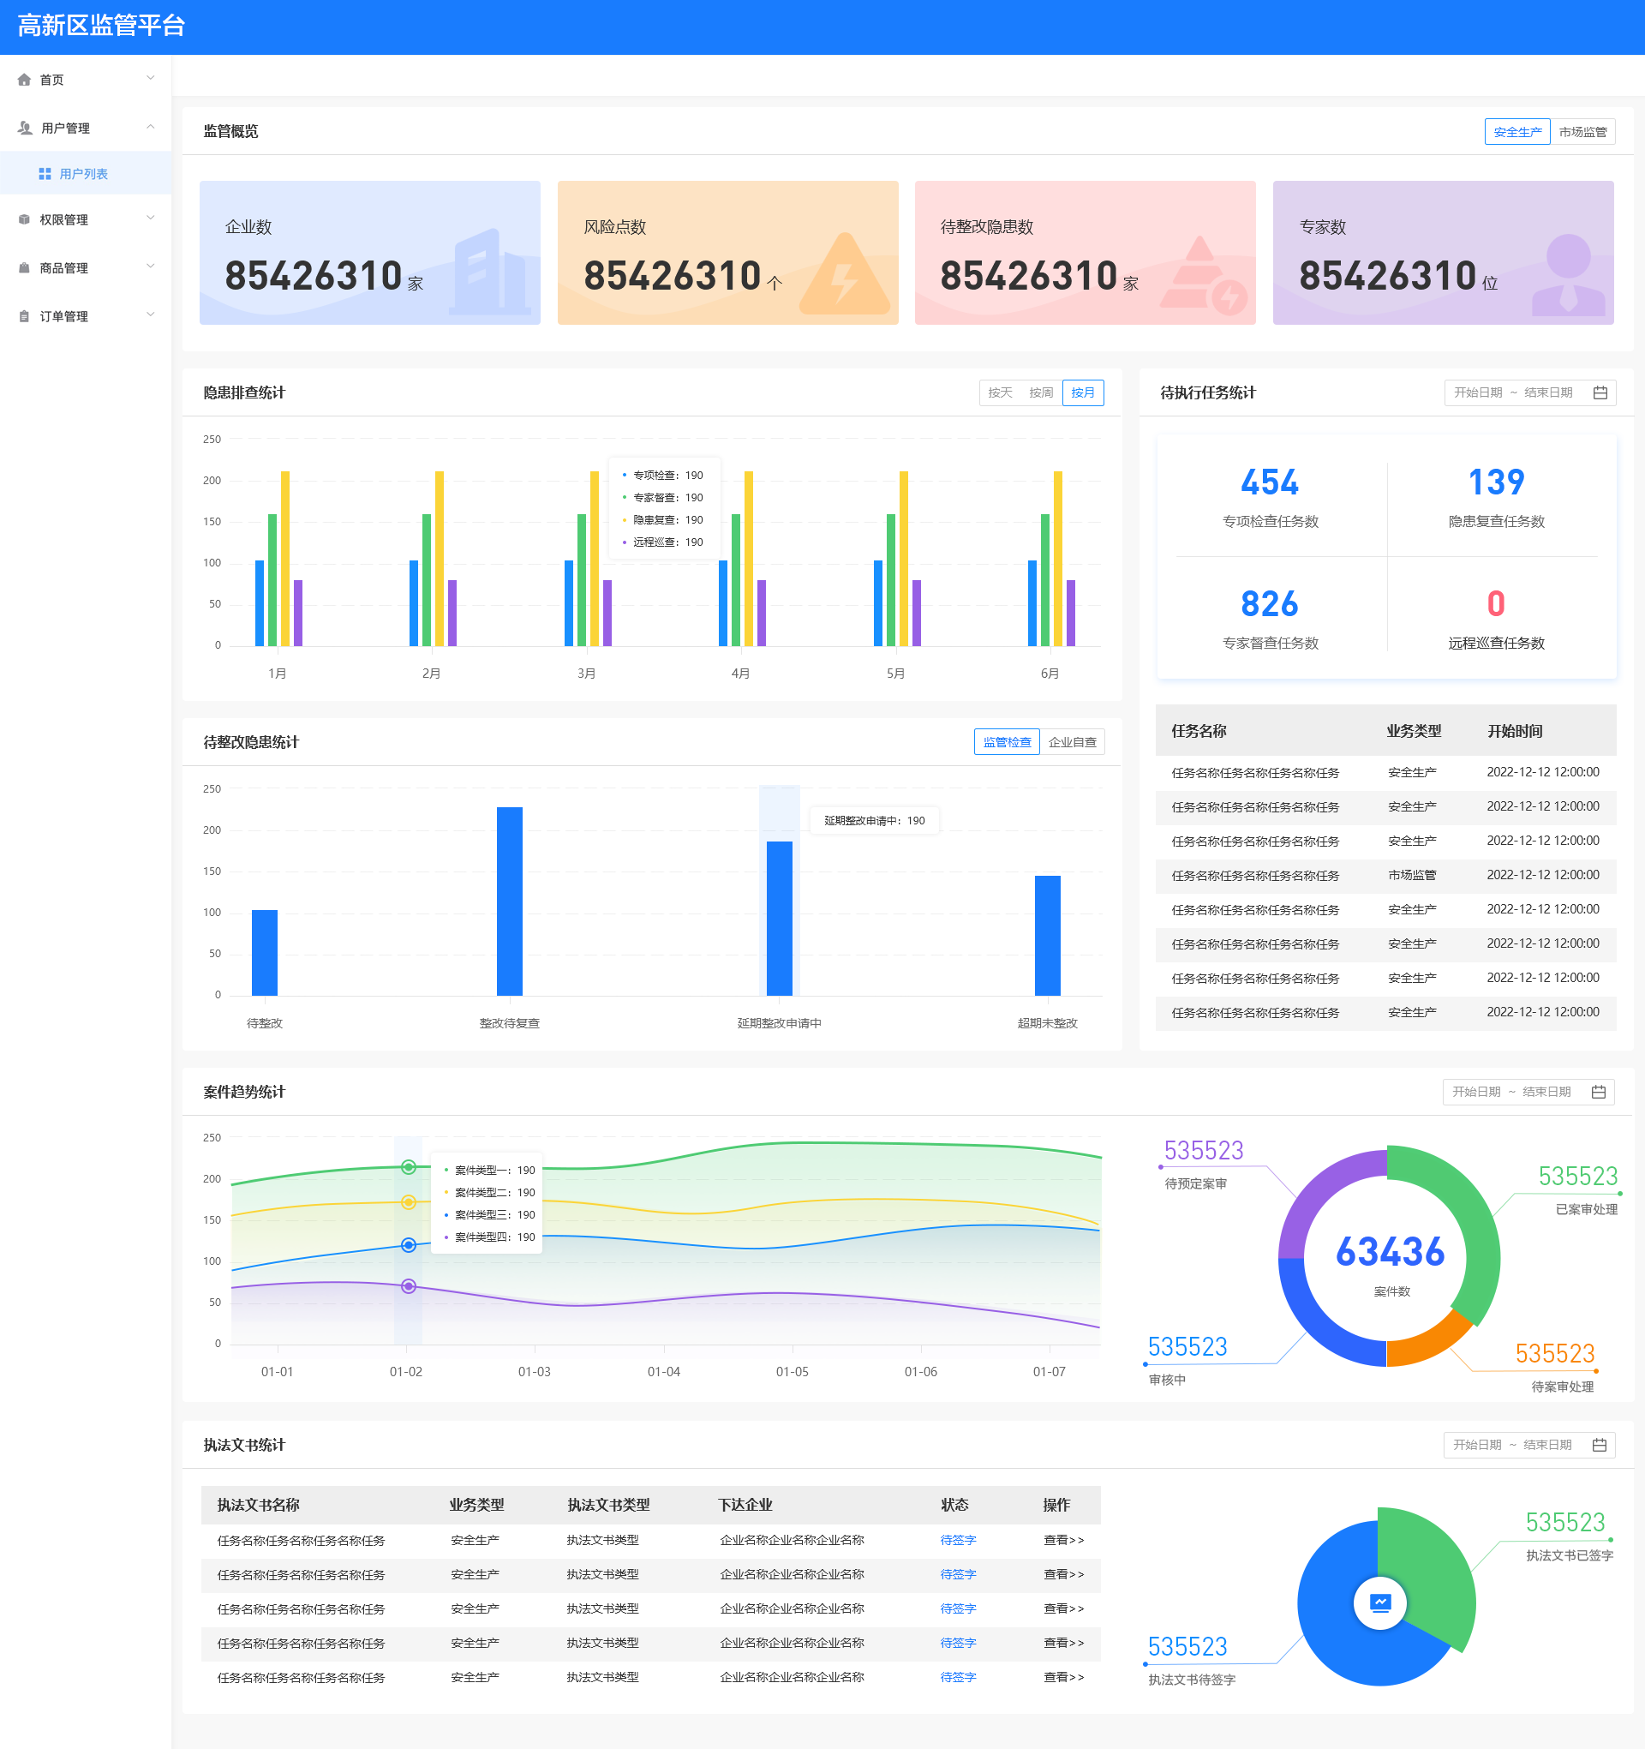1645x1749 pixels.
Task: Select the 按周 tab in 隐患排查统计
Action: coord(1041,393)
